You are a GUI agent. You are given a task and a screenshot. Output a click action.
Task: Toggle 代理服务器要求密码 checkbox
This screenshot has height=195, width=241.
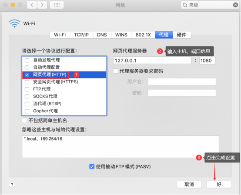tap(115, 71)
